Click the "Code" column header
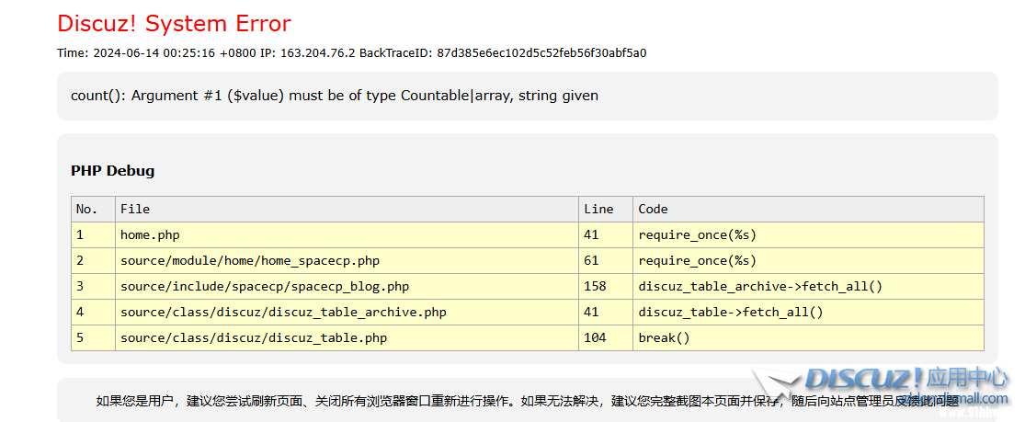Screen dimensions: 1025x422 point(653,210)
